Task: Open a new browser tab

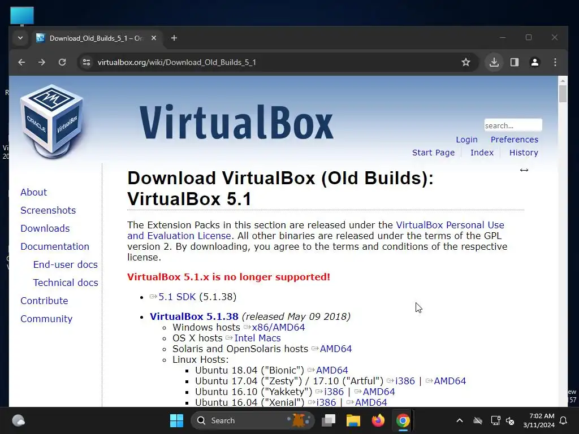Action: [x=174, y=38]
